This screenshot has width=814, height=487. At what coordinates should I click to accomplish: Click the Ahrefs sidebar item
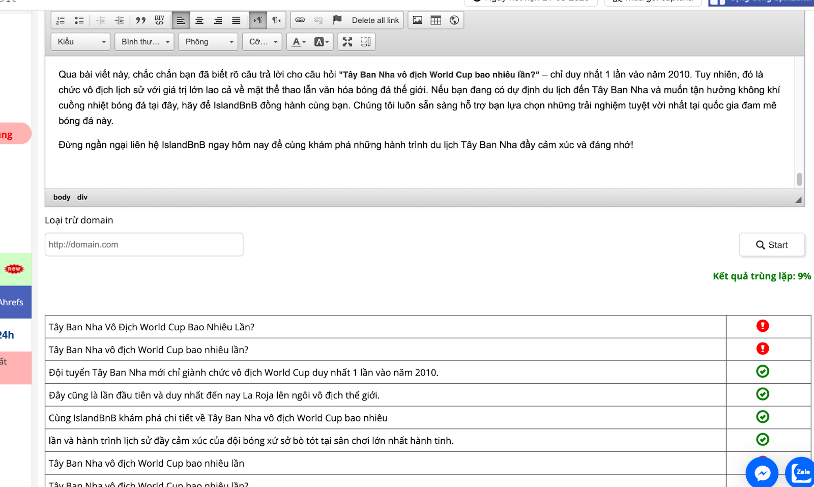click(15, 302)
